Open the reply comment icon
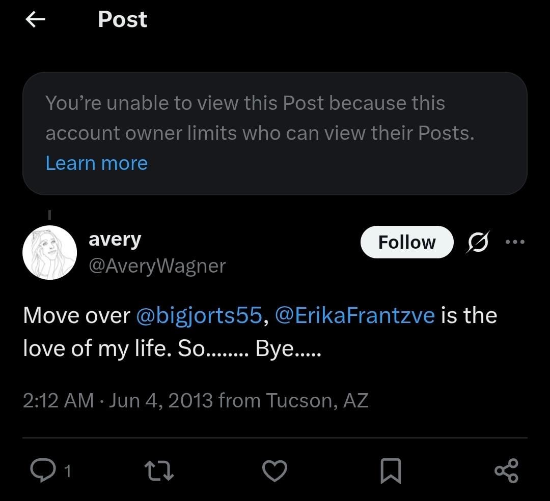Screen dimensions: 550x501 coord(43,470)
